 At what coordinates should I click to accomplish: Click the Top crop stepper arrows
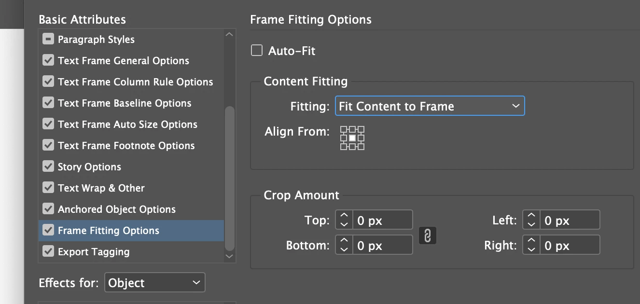point(344,220)
